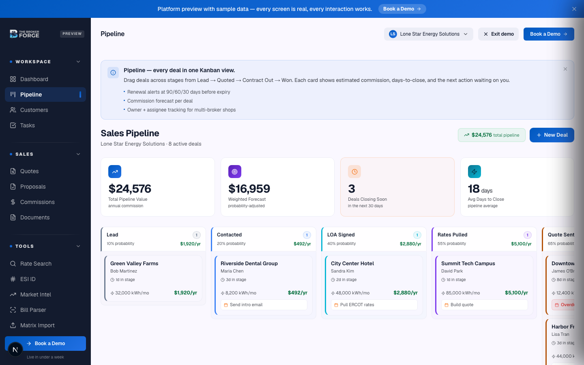The height and width of the screenshot is (365, 584).
Task: Click the Total Pipeline Value trend icon
Action: point(115,172)
